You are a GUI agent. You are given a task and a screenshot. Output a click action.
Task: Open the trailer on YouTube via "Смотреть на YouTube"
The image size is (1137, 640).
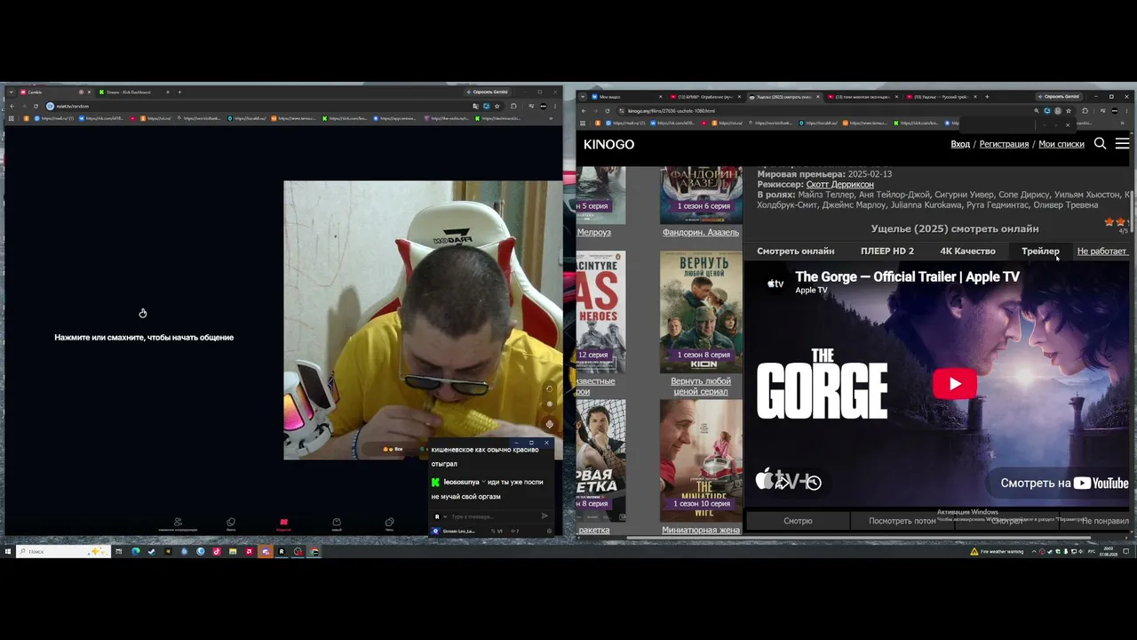point(1064,484)
